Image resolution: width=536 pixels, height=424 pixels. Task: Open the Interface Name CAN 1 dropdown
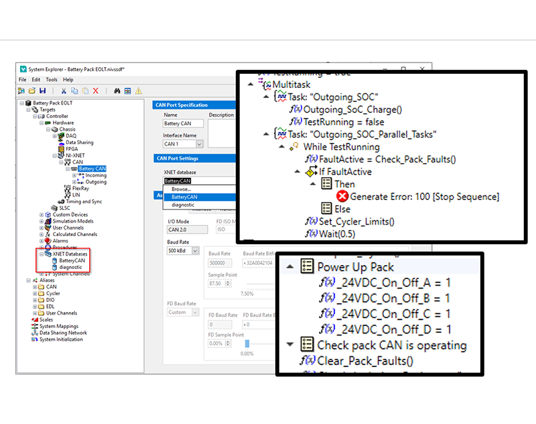[x=199, y=144]
